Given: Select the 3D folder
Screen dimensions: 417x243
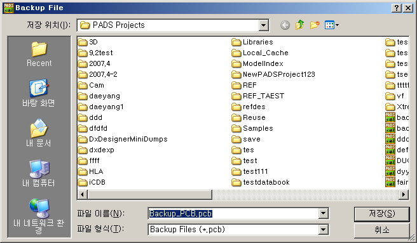Looking at the screenshot, I should coord(88,42).
